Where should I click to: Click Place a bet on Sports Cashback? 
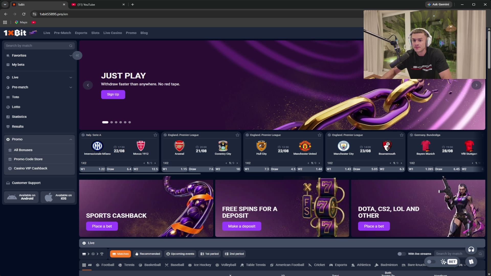point(102,226)
